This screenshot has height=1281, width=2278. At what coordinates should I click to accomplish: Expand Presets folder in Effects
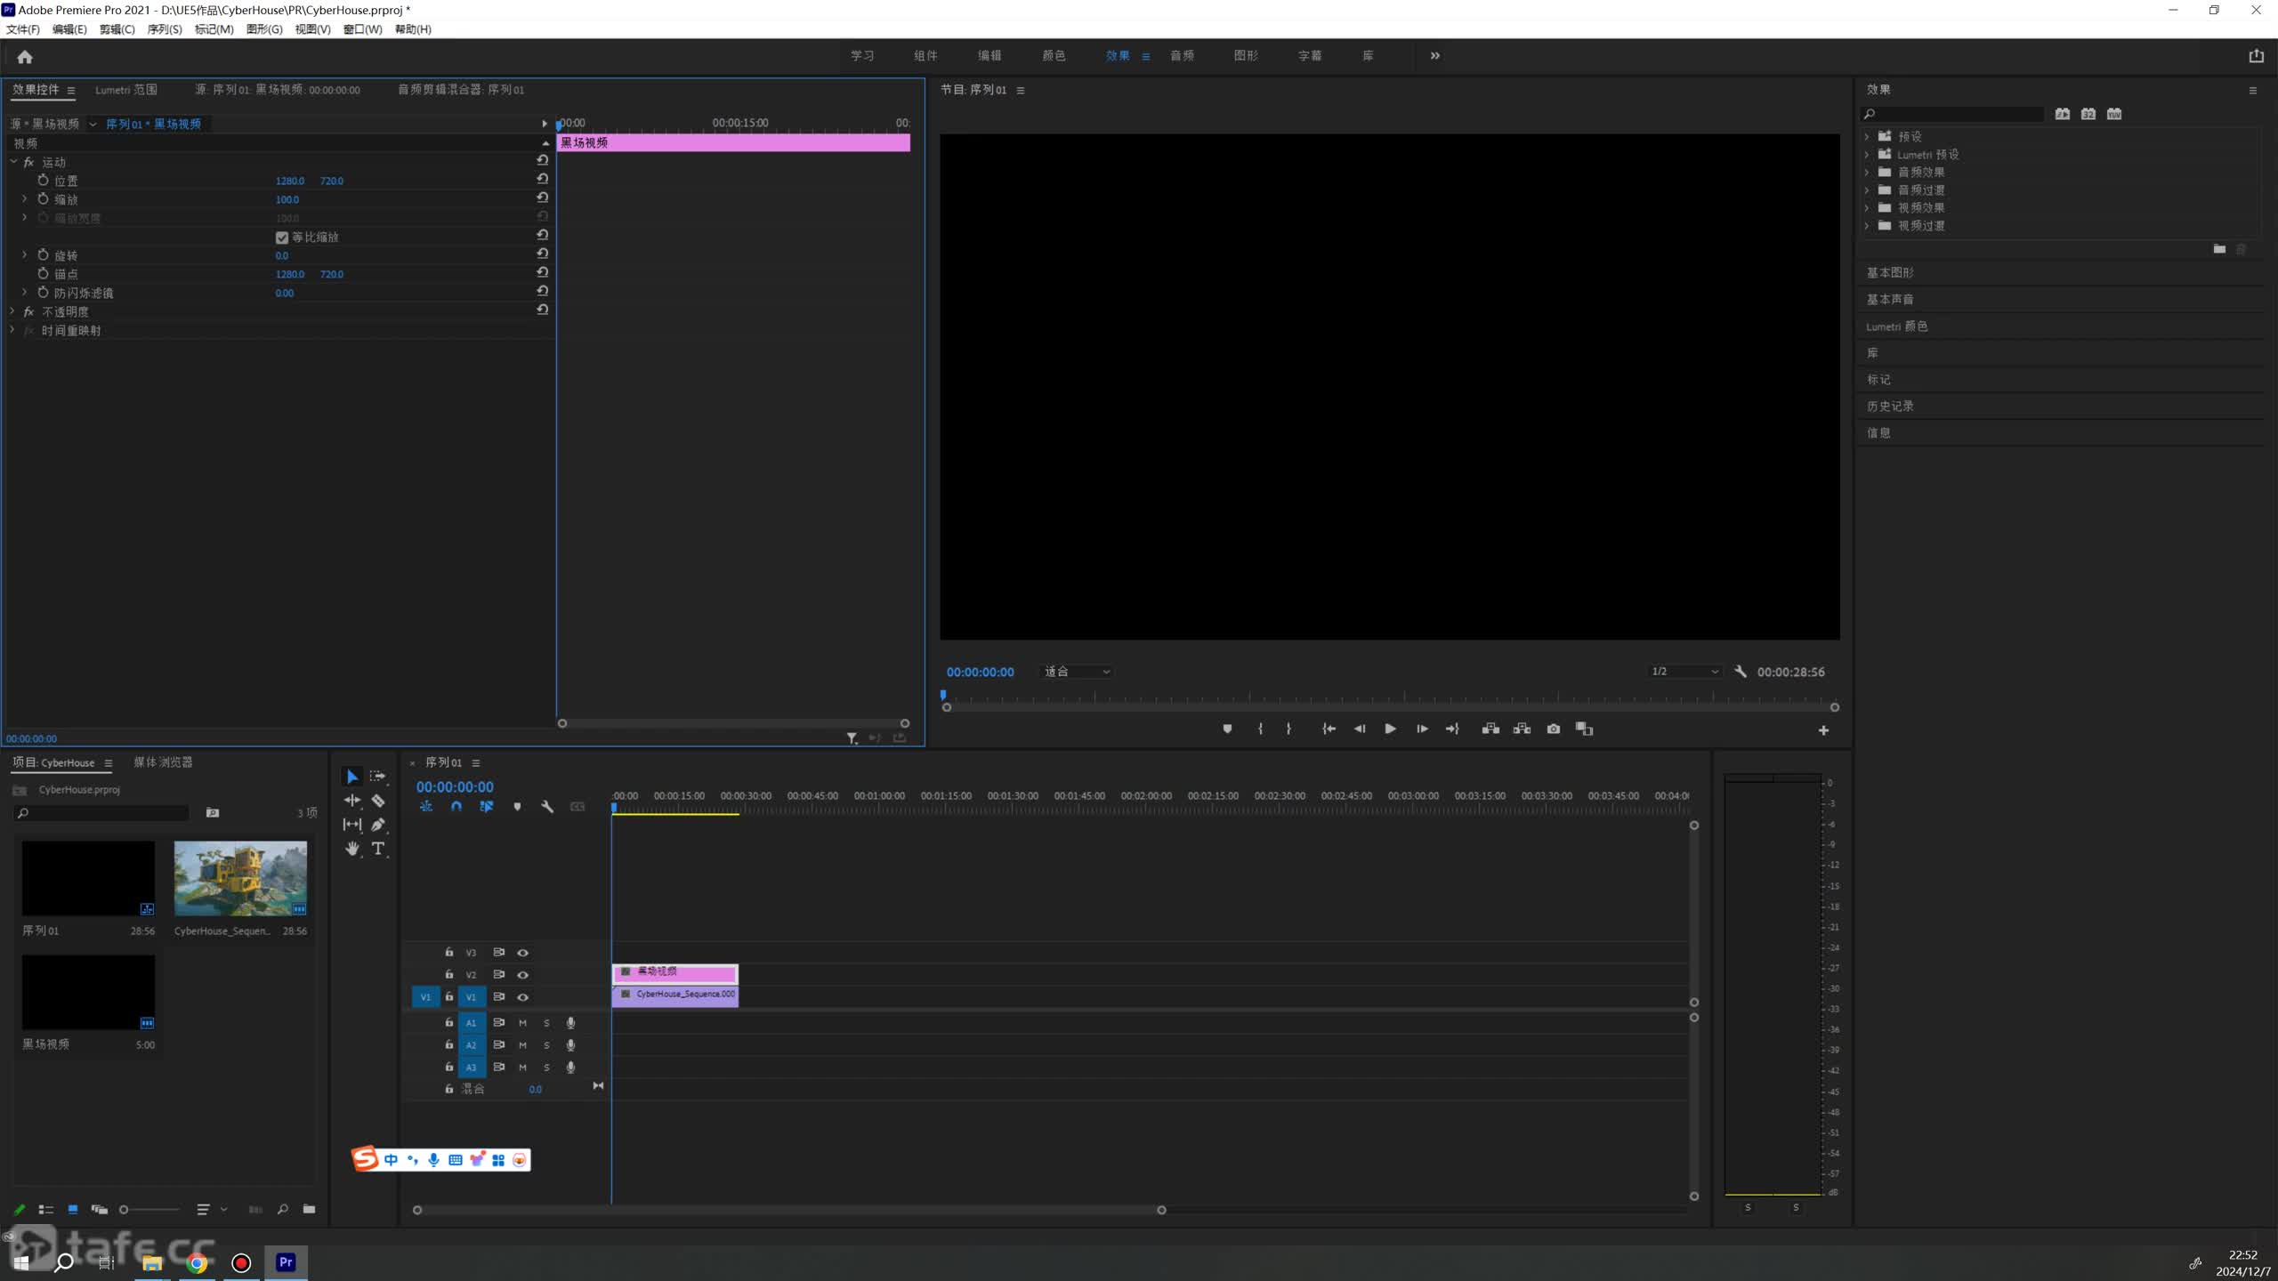coord(1867,137)
